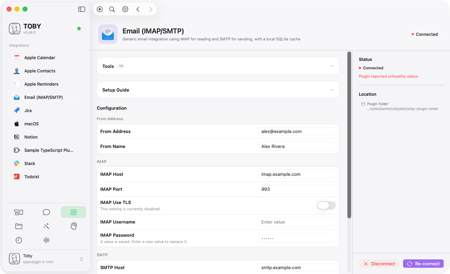Click the Plugin folder icon under Location
Image resolution: width=450 pixels, height=274 pixels.
click(363, 104)
